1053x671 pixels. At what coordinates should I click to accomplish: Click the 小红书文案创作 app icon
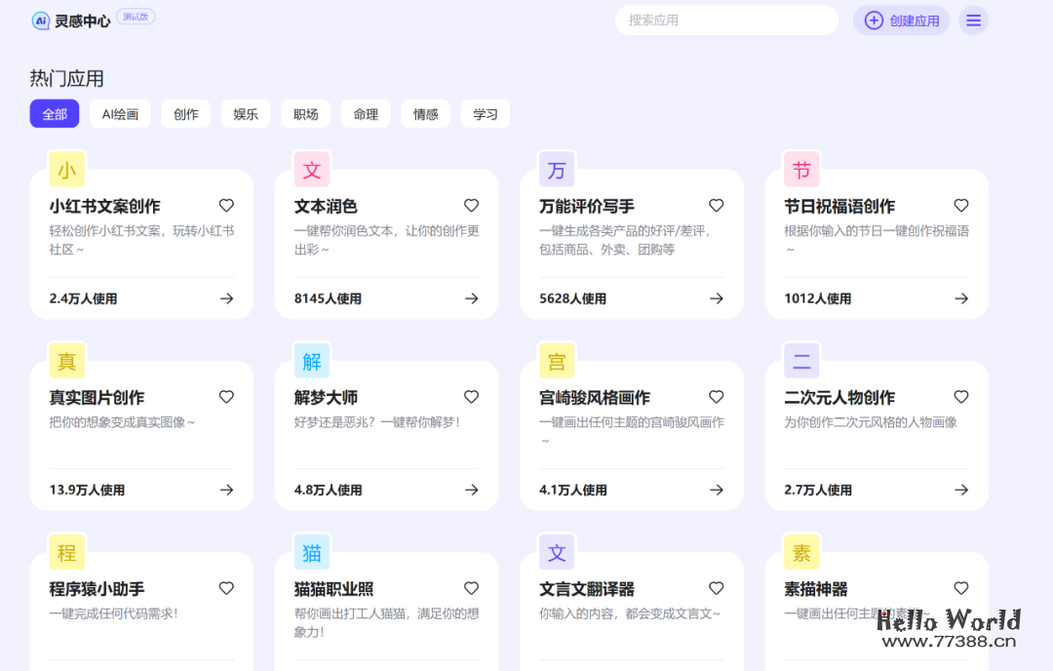[66, 169]
